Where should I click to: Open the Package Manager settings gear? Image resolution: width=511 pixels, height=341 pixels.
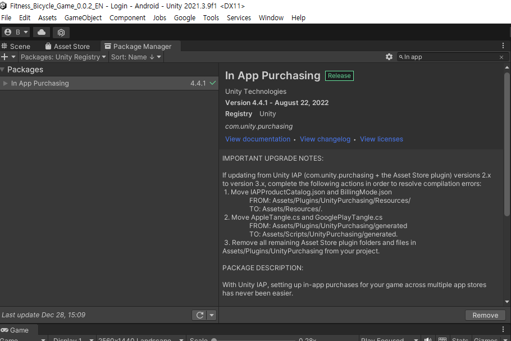389,57
